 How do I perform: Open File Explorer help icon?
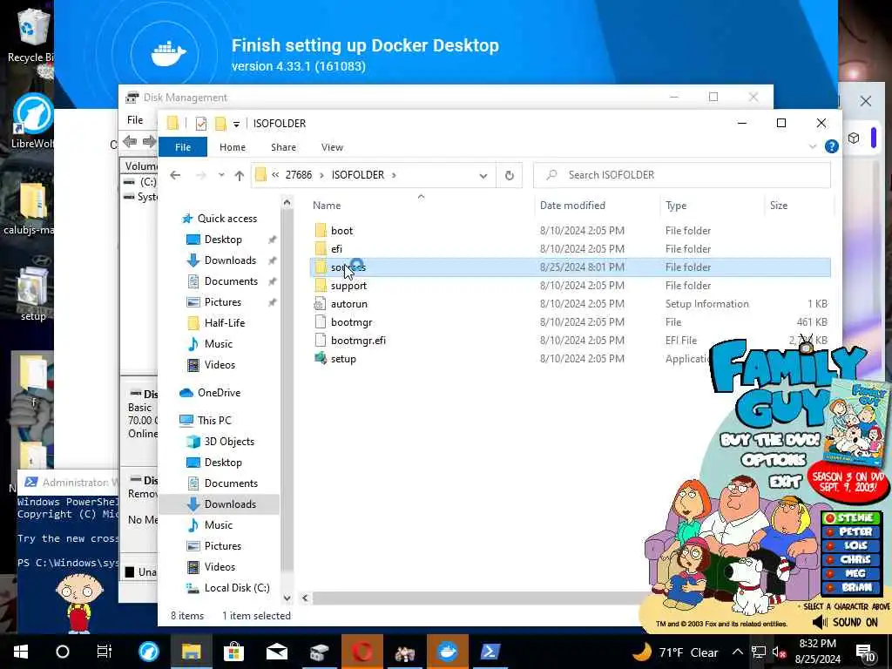(831, 146)
